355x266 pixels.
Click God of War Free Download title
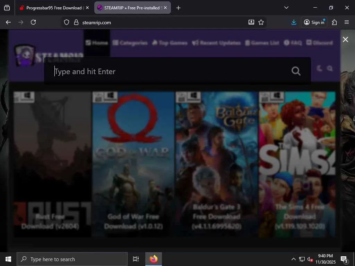coord(133,221)
